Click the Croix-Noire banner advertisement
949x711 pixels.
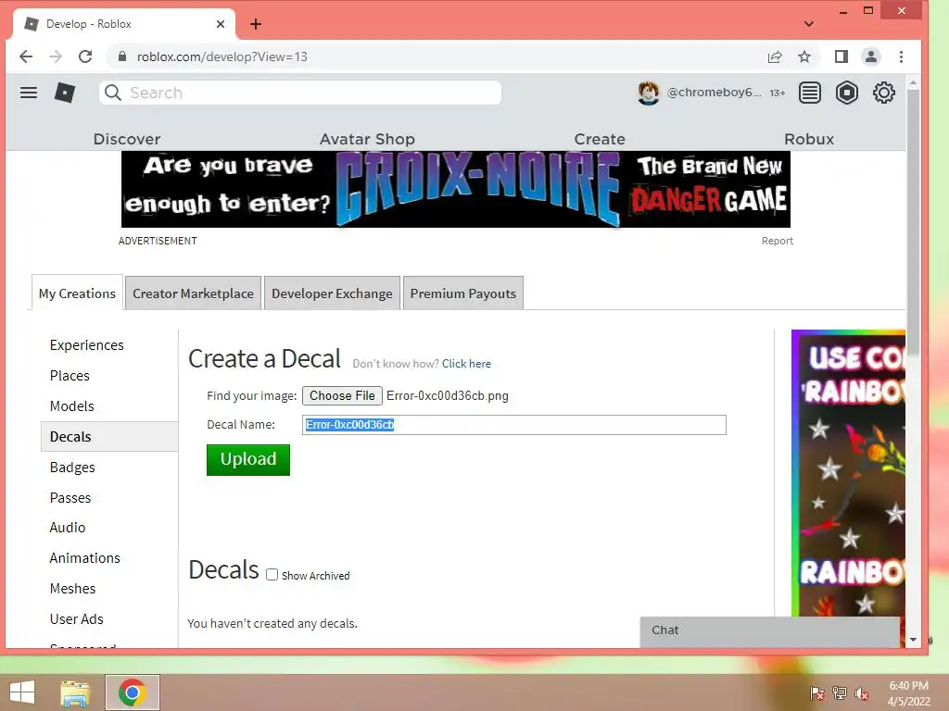(x=456, y=189)
